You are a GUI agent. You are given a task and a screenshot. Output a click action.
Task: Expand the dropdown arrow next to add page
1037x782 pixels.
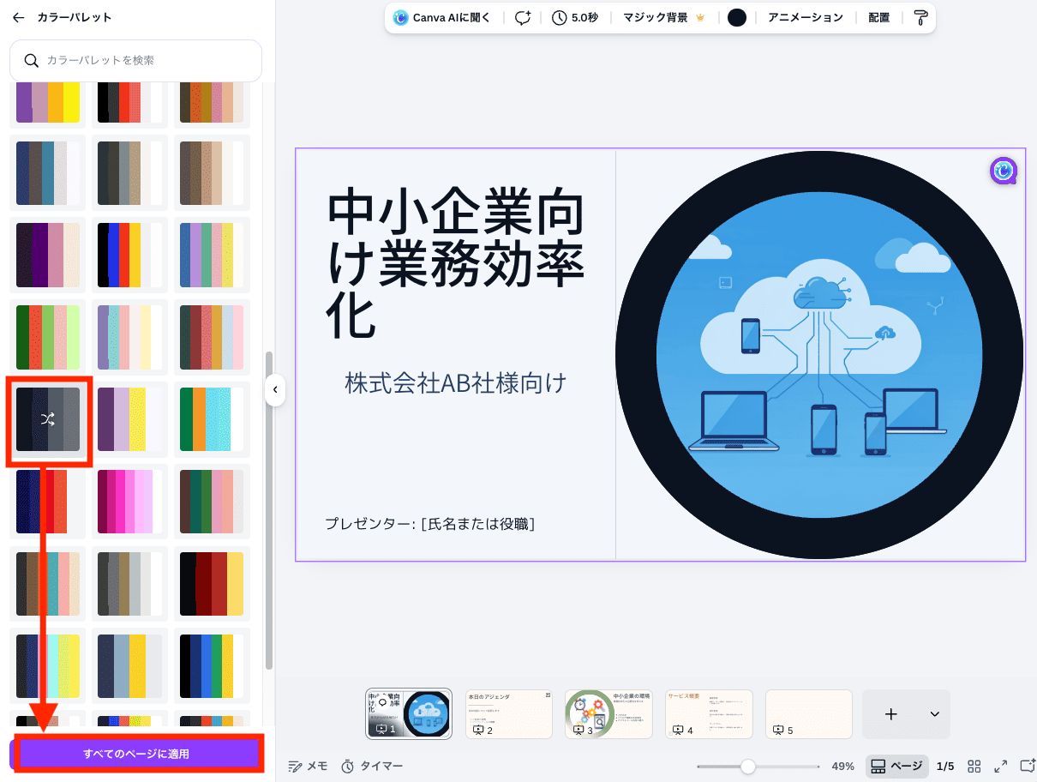tap(934, 714)
